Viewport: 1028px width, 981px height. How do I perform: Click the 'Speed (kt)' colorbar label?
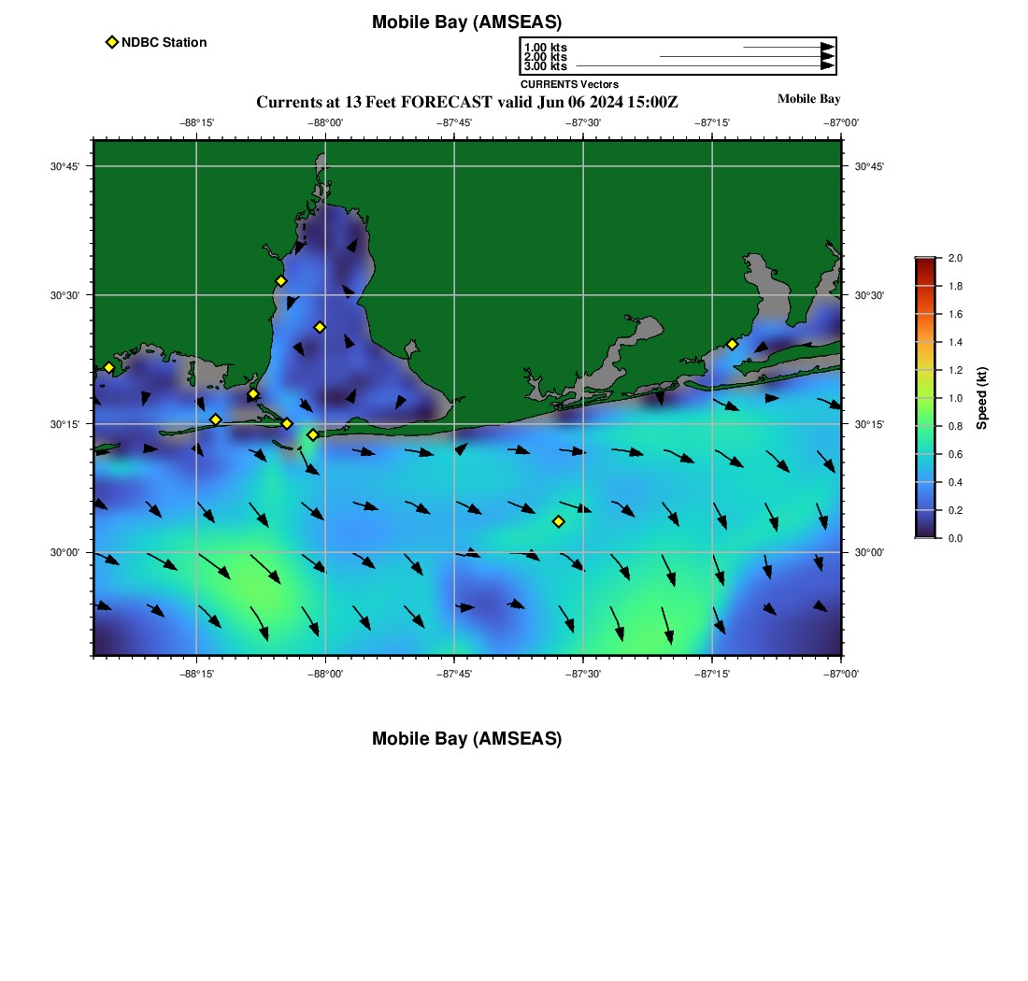coord(981,398)
